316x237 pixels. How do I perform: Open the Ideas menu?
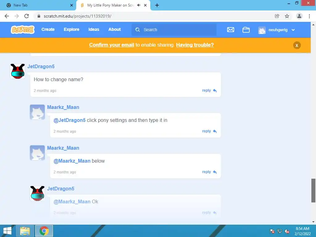[94, 29]
